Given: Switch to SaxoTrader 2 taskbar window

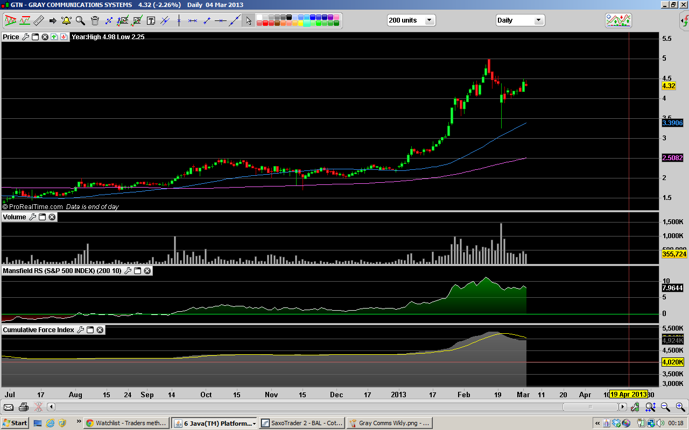Looking at the screenshot, I should click(x=301, y=423).
